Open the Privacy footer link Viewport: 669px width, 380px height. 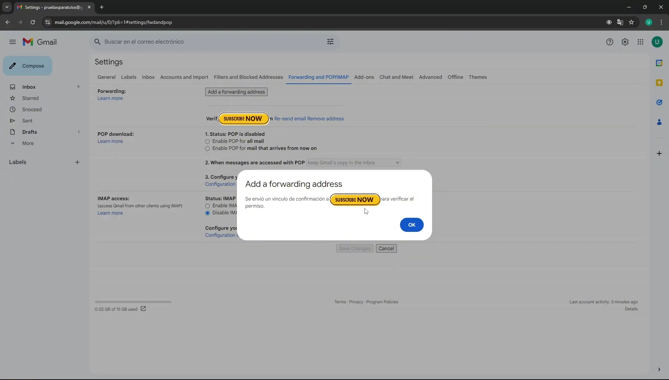coord(356,302)
